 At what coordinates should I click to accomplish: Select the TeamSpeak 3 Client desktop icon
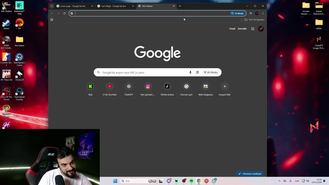19,60
